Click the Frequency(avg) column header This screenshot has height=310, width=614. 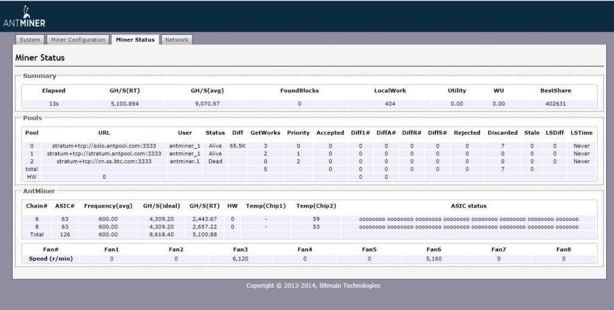108,206
